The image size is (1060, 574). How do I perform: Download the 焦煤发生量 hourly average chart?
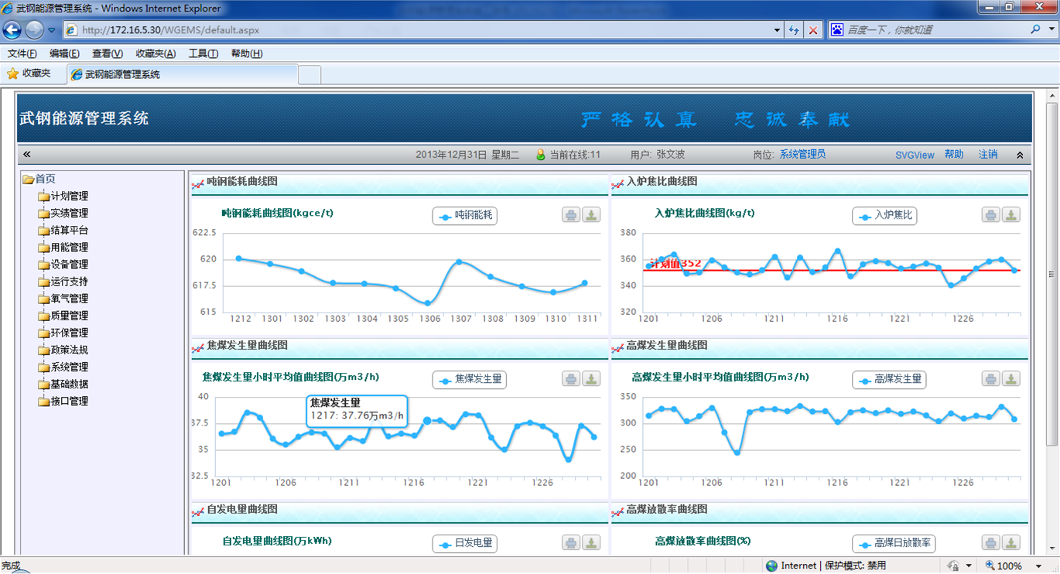(591, 379)
